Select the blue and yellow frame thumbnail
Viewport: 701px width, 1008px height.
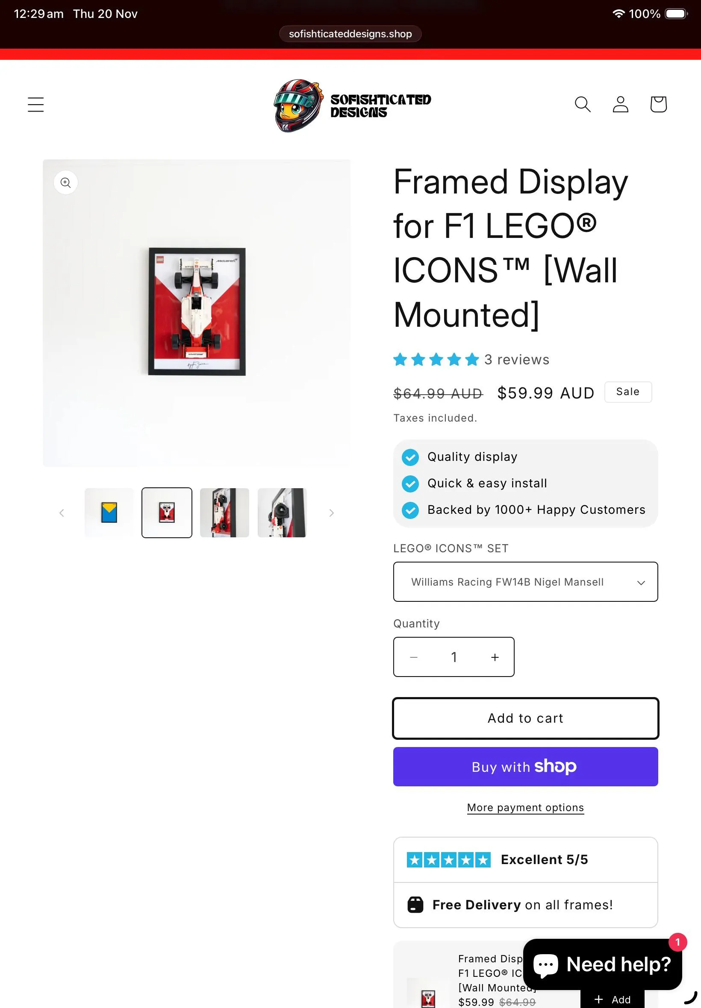(x=109, y=513)
